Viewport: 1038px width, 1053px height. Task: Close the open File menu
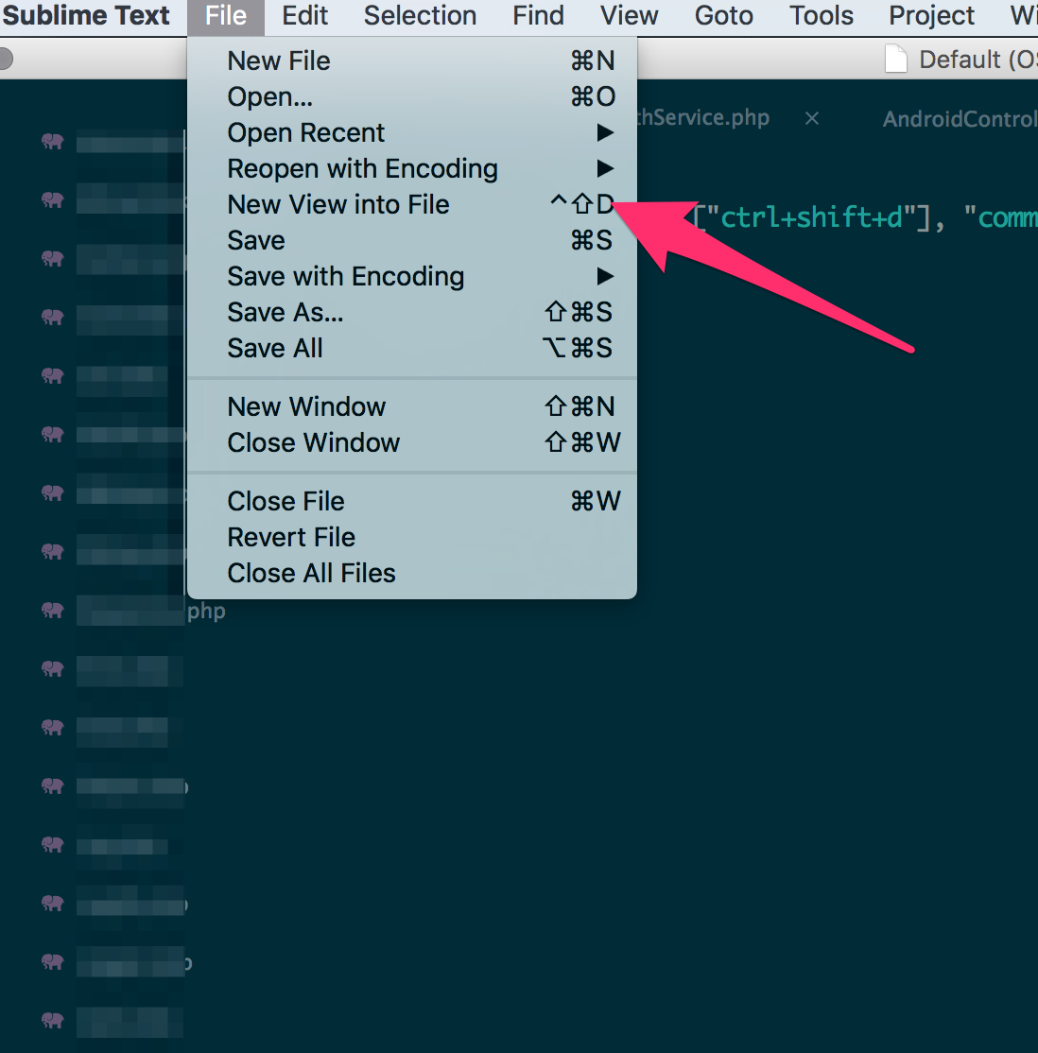click(x=226, y=15)
